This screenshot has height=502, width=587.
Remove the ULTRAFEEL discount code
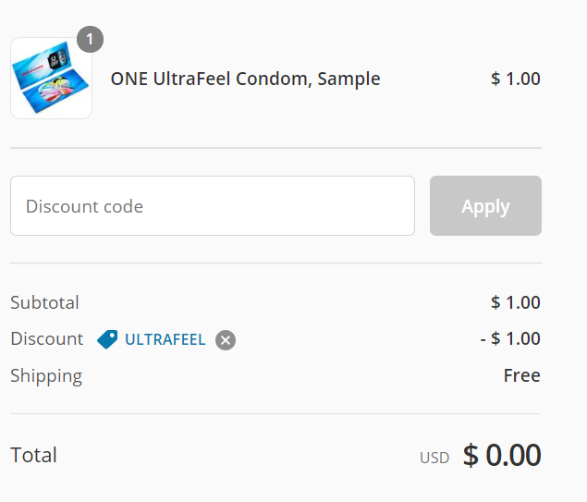tap(226, 340)
